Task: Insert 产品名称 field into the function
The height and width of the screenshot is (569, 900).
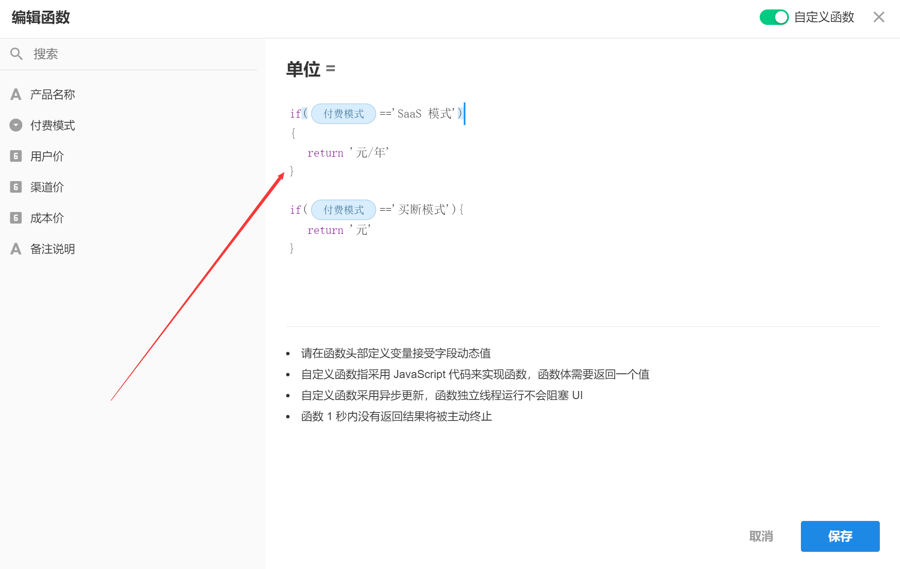Action: [x=52, y=94]
